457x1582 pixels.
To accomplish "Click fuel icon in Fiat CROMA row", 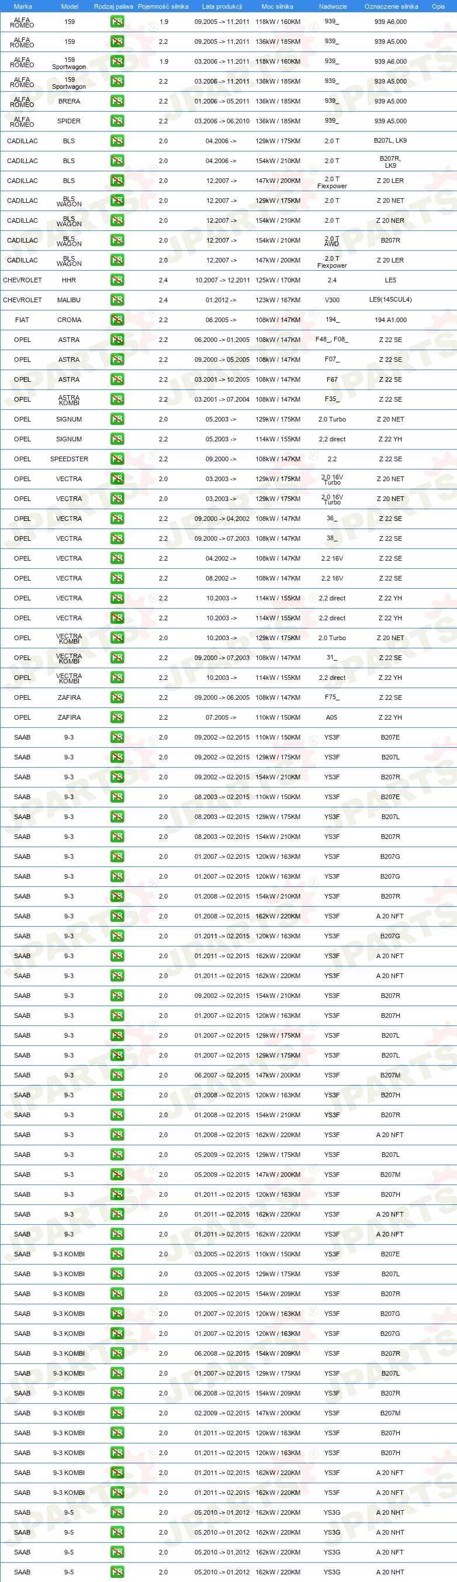I will tap(117, 320).
